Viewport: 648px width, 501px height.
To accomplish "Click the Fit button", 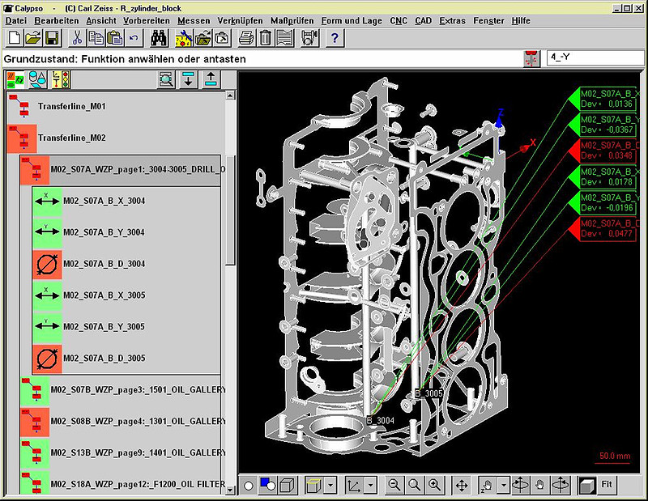I will pyautogui.click(x=607, y=485).
